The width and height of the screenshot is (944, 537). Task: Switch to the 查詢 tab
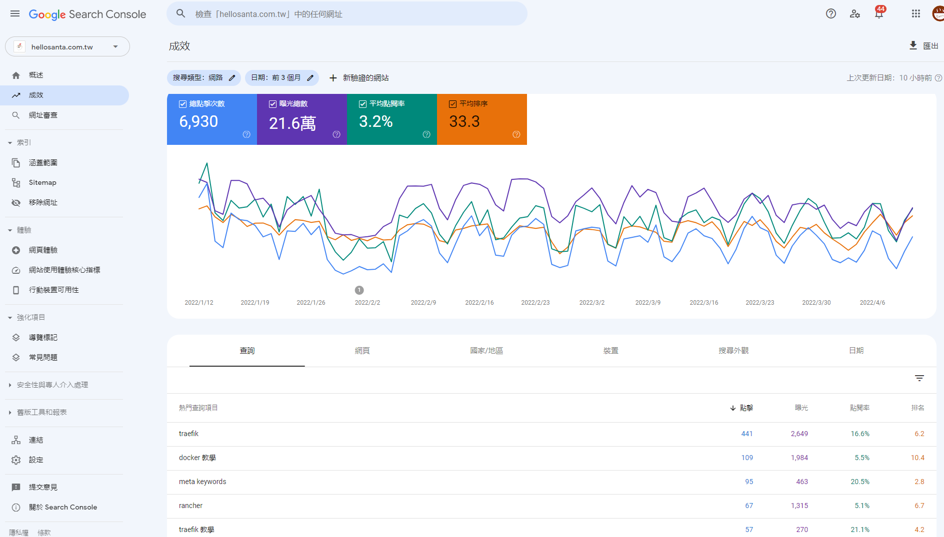(x=247, y=351)
